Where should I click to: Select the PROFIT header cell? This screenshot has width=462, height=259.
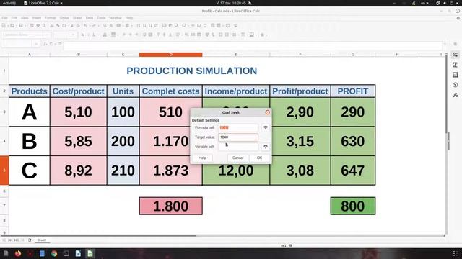[x=353, y=91]
